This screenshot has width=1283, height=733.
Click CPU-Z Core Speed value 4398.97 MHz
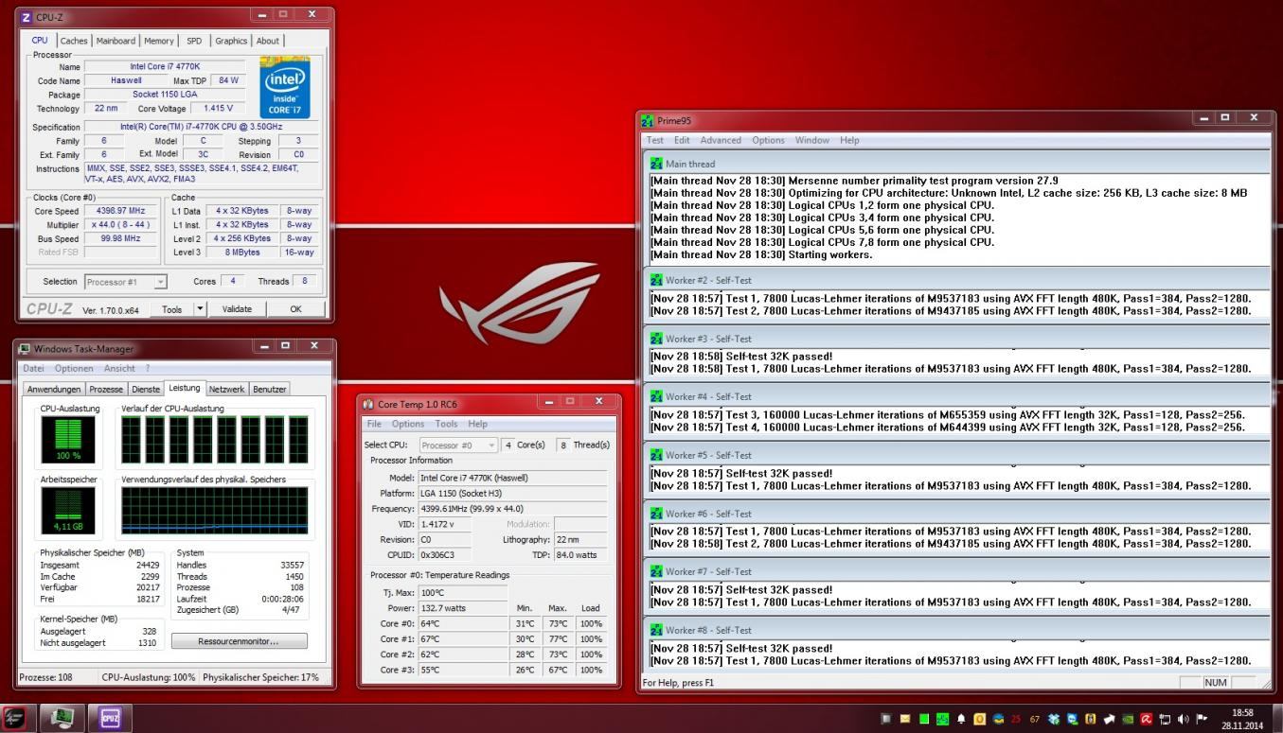coord(120,211)
